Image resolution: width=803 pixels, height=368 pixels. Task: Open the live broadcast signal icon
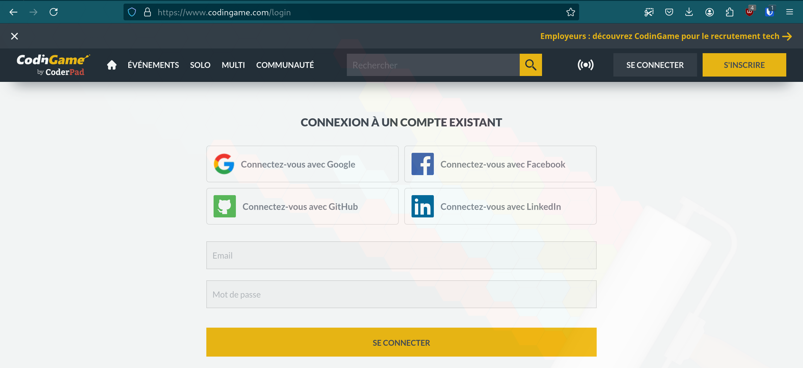point(586,65)
